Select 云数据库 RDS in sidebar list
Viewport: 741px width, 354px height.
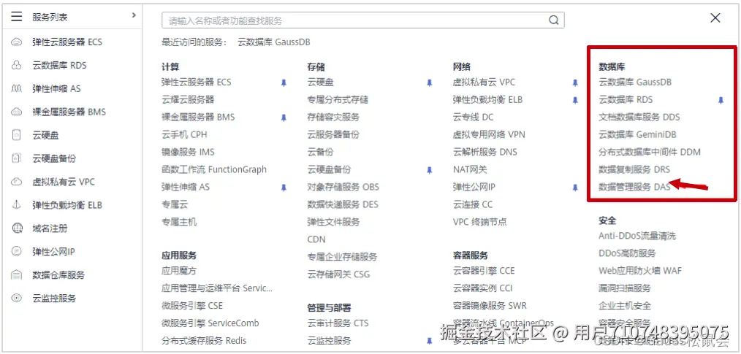tap(59, 65)
